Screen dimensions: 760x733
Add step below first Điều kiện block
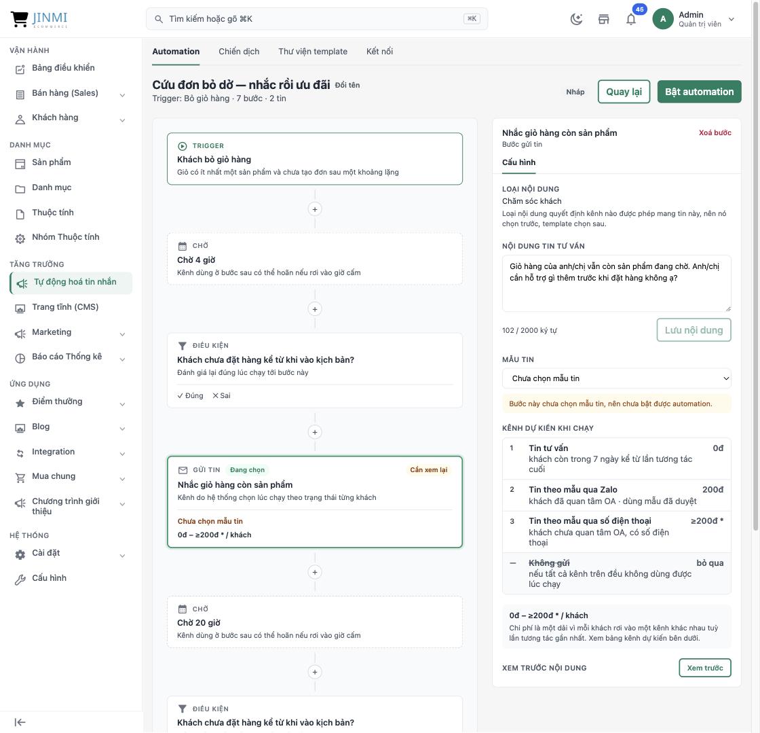pos(315,432)
